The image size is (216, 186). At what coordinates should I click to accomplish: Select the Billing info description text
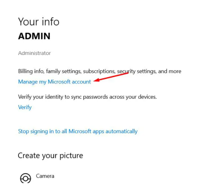pyautogui.click(x=99, y=71)
